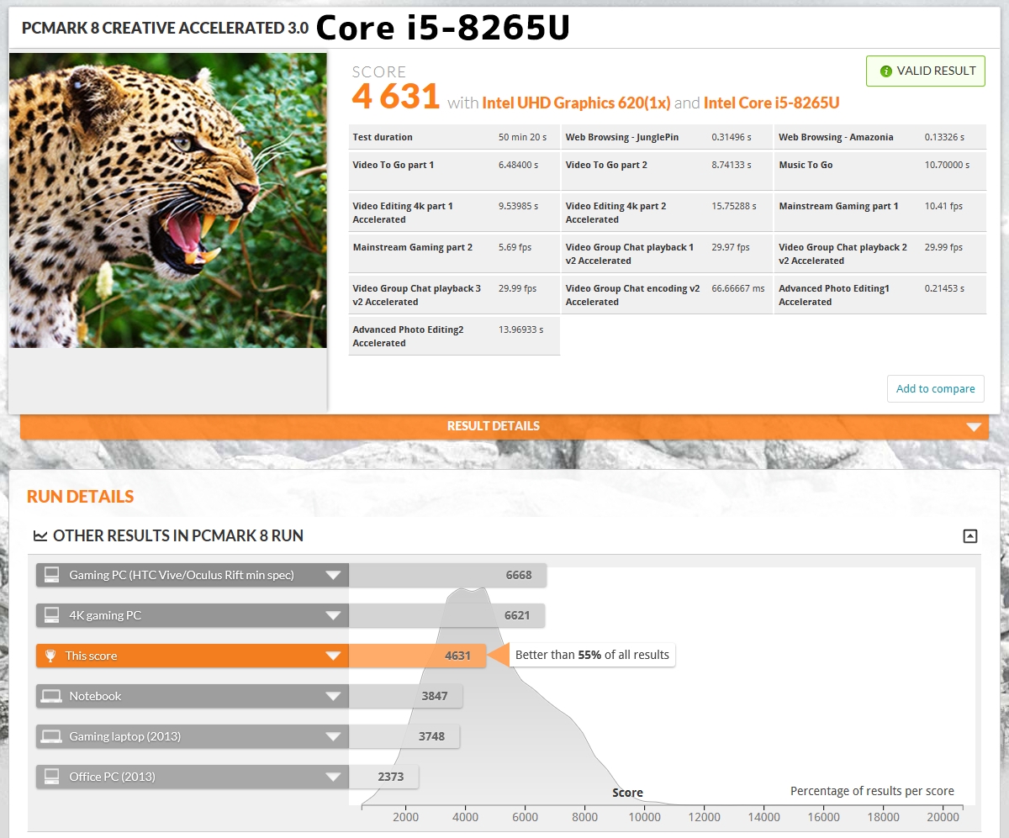Click the Web Browsing - JunglePin row
1009x838 pixels.
[667, 137]
